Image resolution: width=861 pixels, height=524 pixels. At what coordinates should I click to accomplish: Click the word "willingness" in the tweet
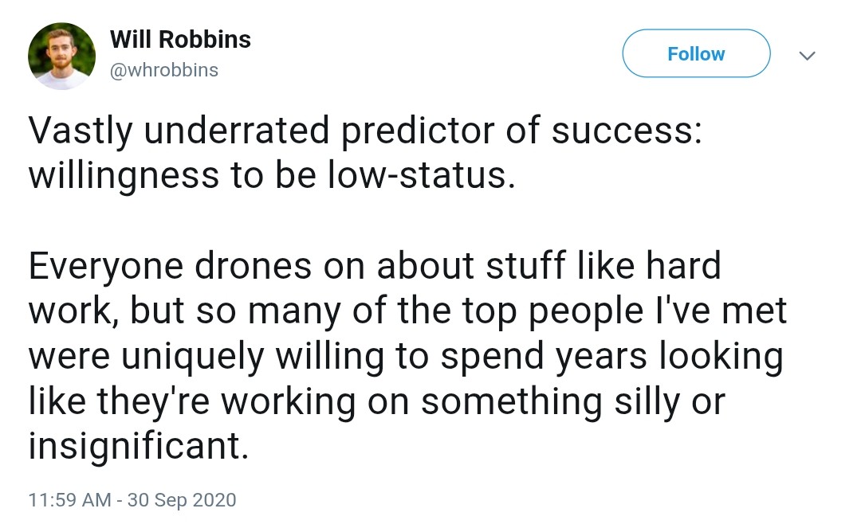122,175
